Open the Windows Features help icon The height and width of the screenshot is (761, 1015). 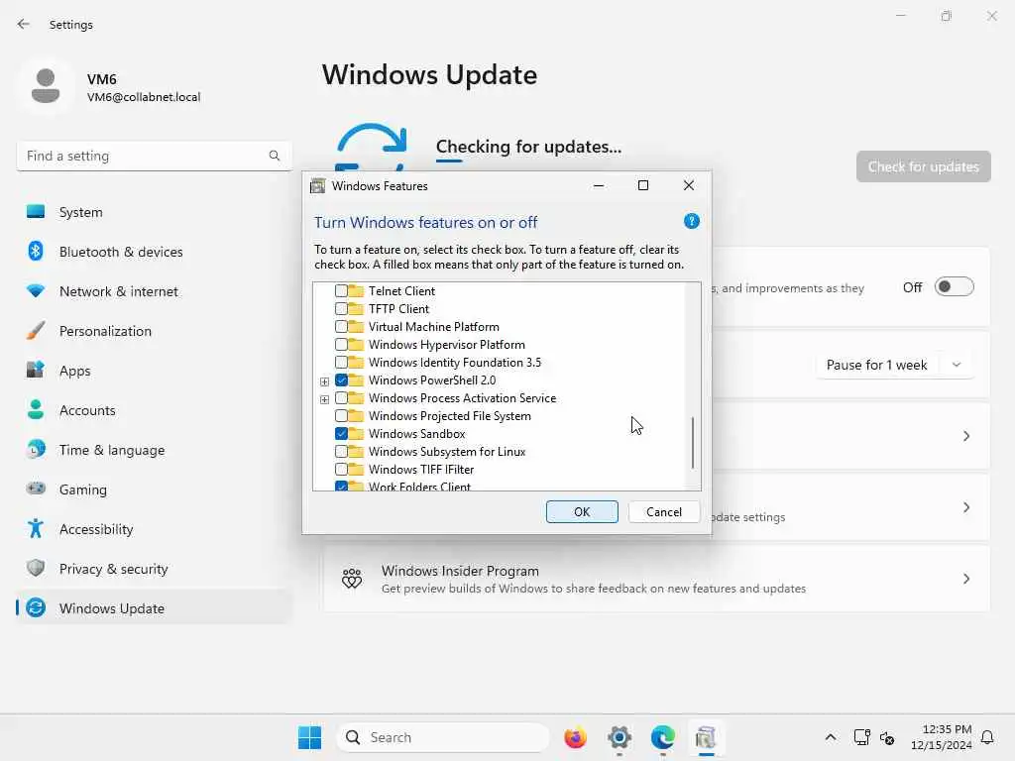click(x=691, y=222)
